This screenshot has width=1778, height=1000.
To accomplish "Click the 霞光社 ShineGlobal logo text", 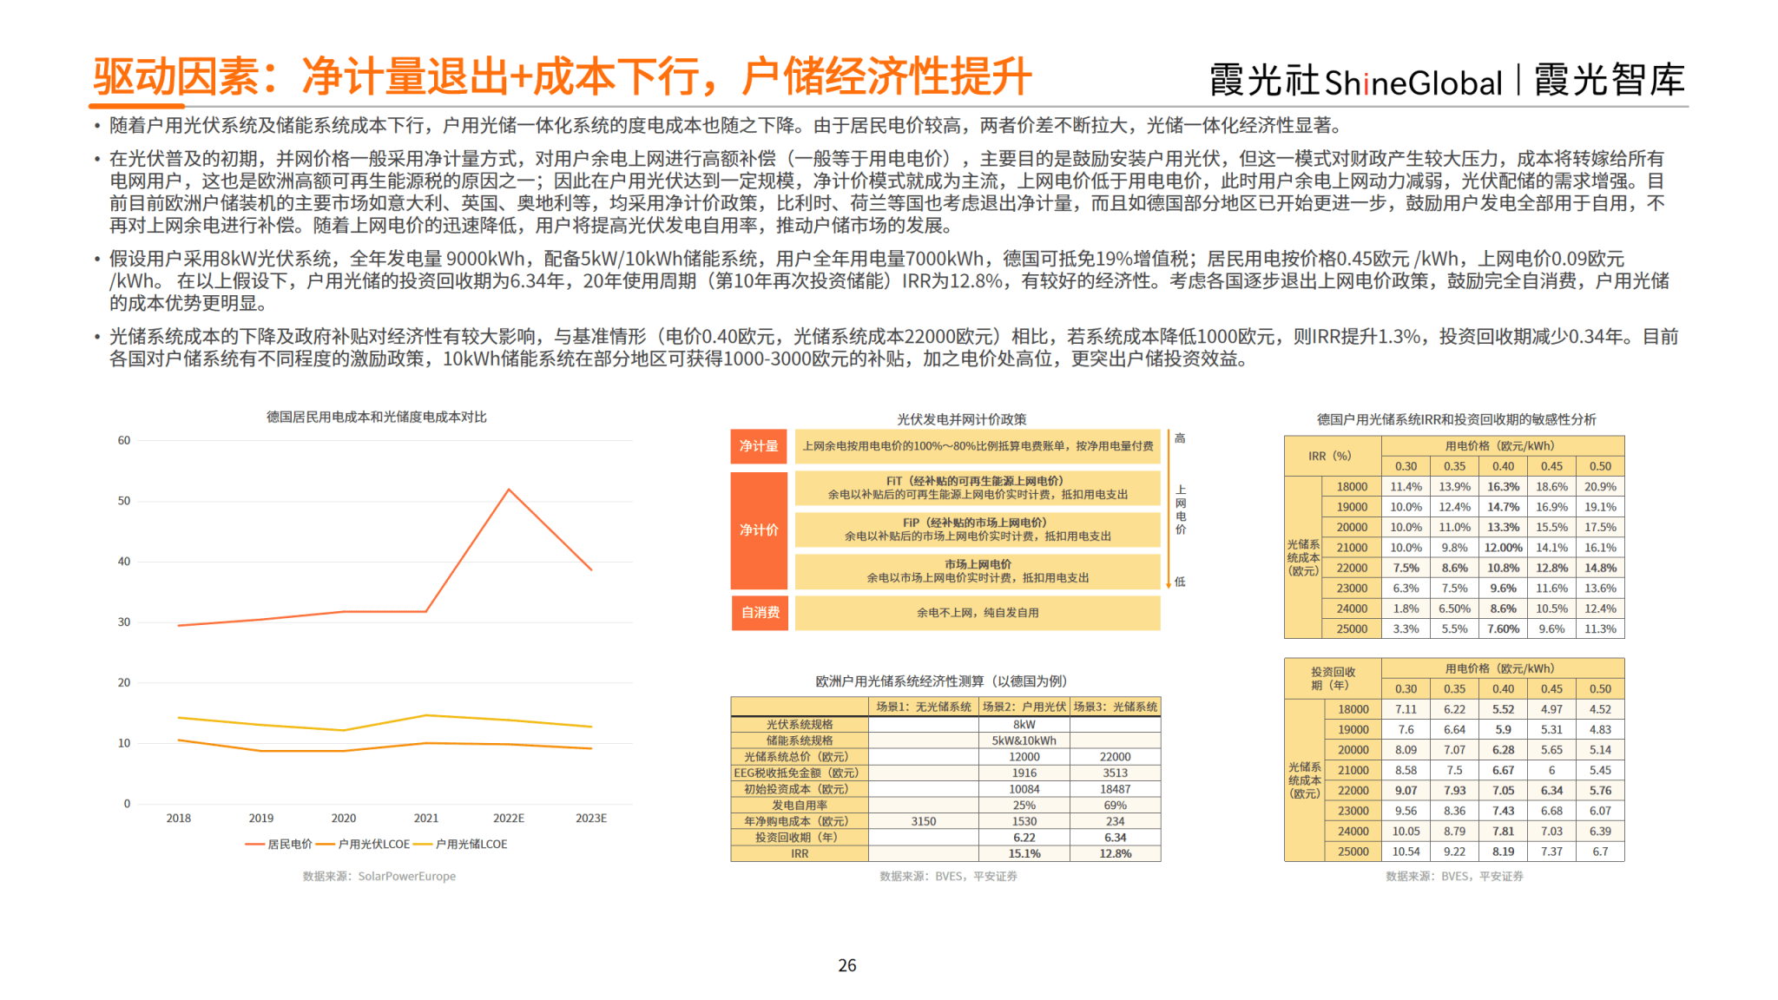I will coord(1355,81).
